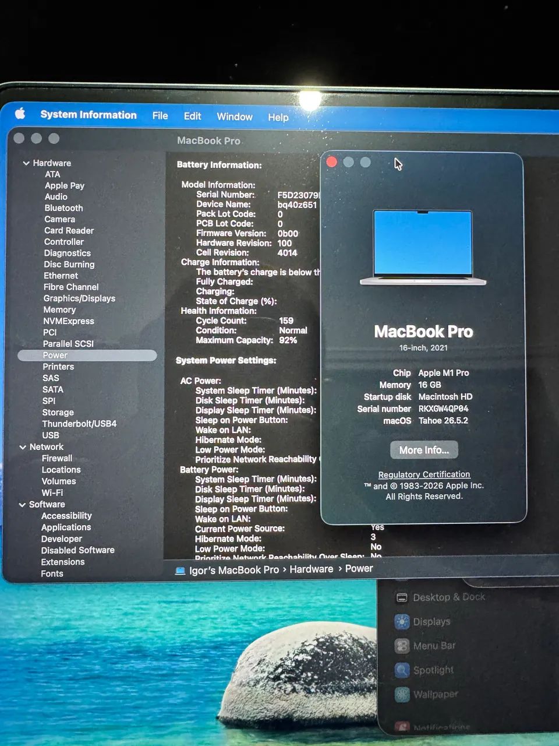Select Disc Burning in the sidebar
559x746 pixels.
pos(69,264)
